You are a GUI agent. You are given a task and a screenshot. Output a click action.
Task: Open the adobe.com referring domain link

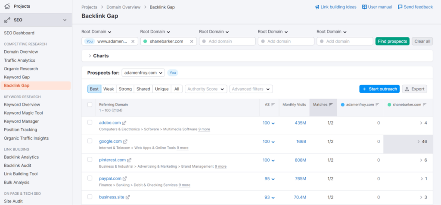[x=110, y=123]
